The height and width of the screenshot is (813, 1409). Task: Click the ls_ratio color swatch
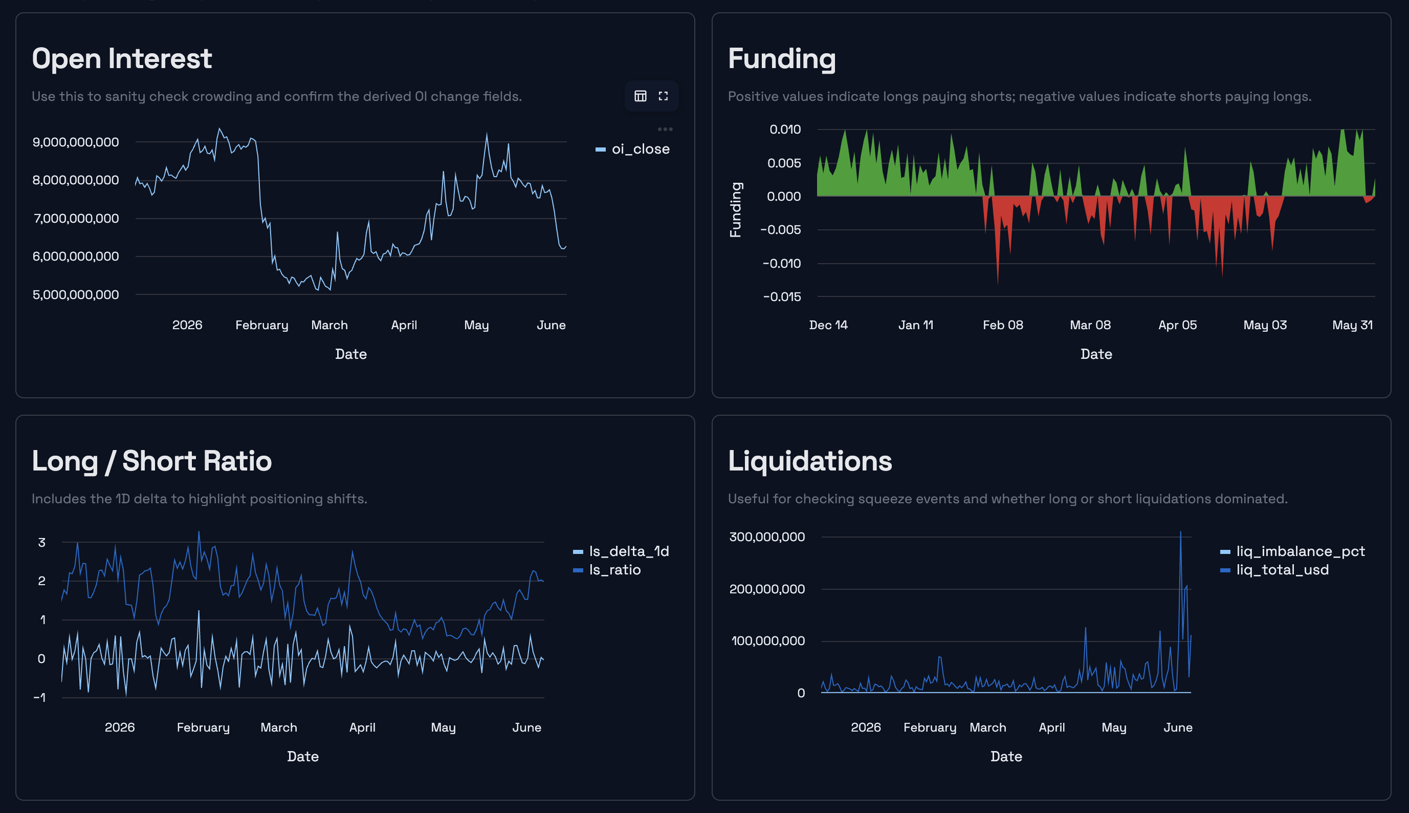[578, 570]
